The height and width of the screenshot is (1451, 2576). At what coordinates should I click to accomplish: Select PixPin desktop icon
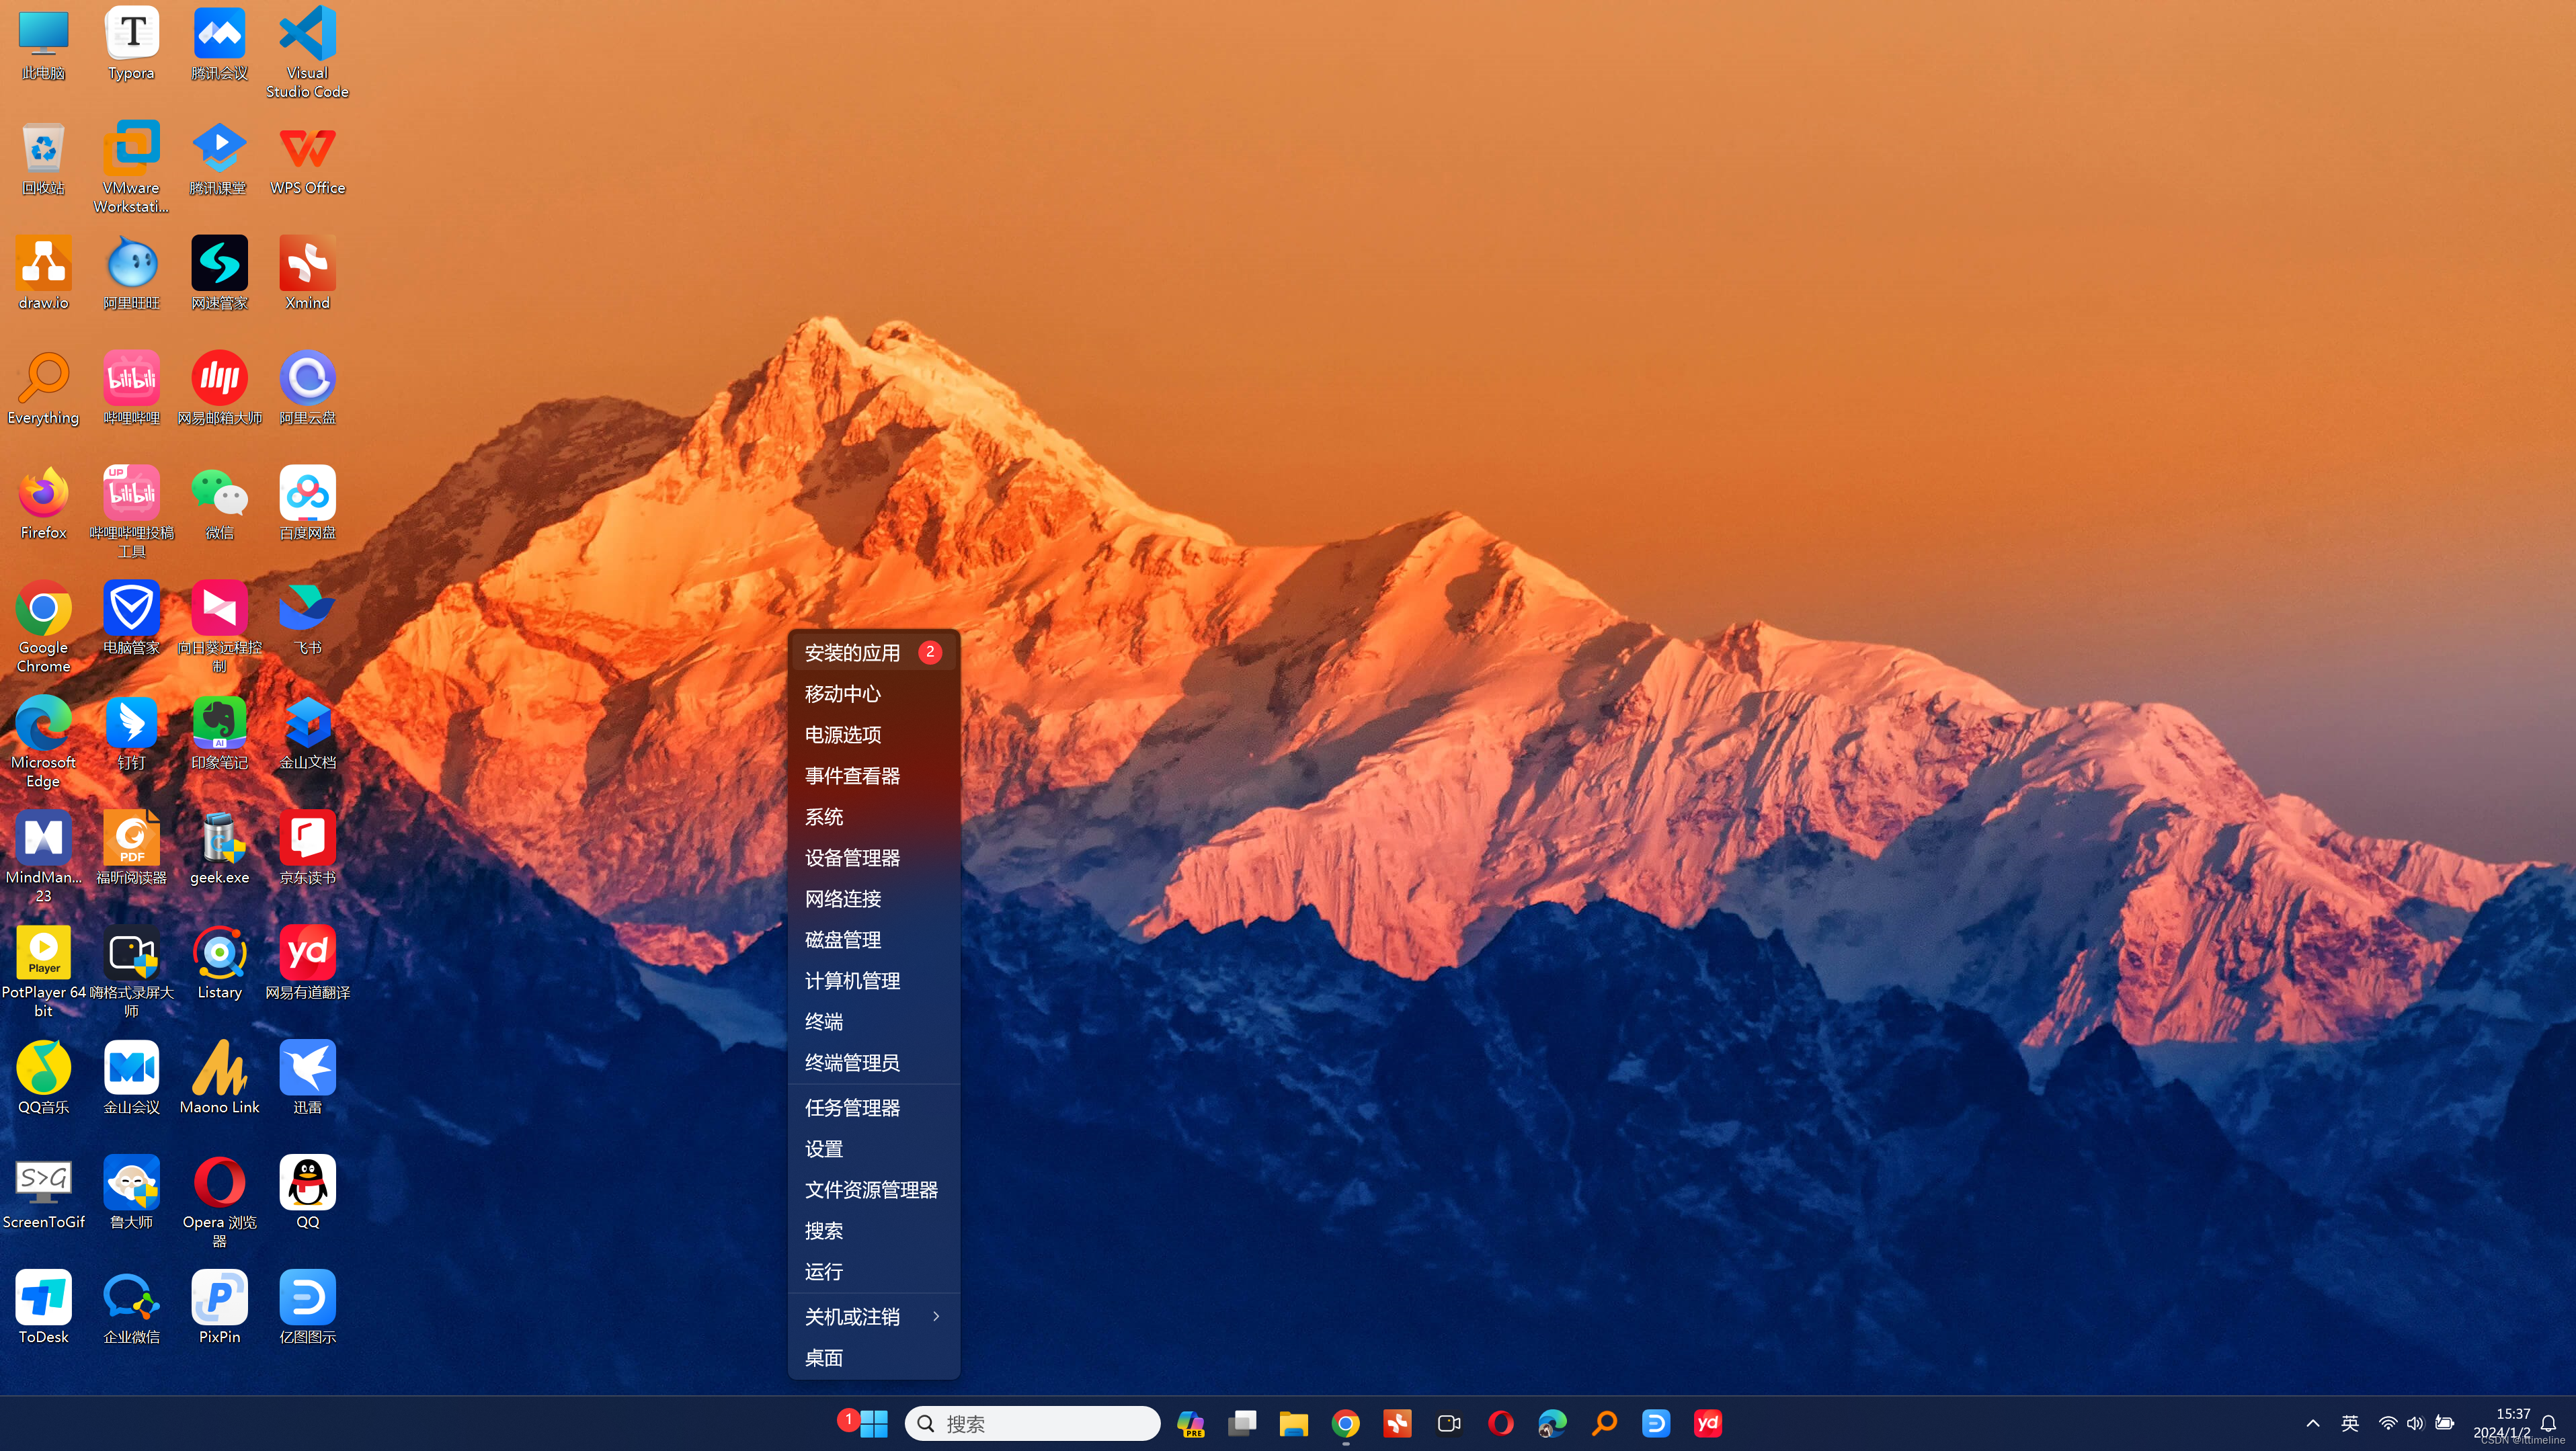(x=219, y=1308)
